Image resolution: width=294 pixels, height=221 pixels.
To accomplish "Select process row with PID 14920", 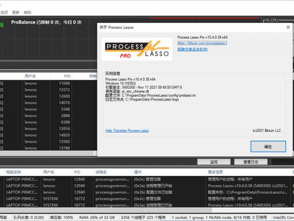I will (x=48, y=135).
